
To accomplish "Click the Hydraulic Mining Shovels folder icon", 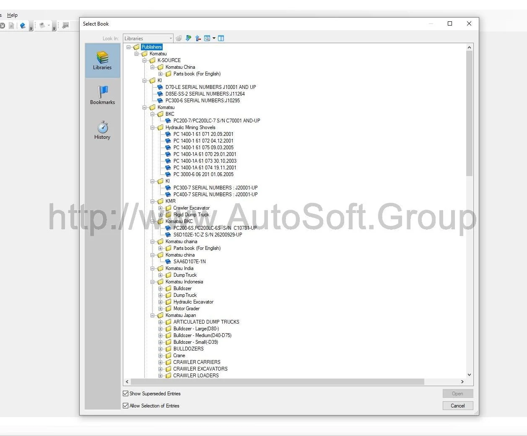I will coord(160,127).
